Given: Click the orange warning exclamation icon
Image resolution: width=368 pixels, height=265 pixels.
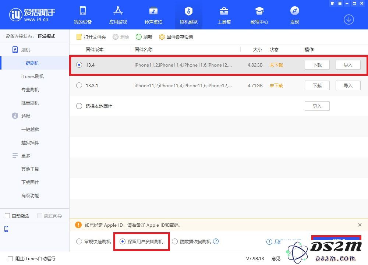Looking at the screenshot, I should point(78,225).
